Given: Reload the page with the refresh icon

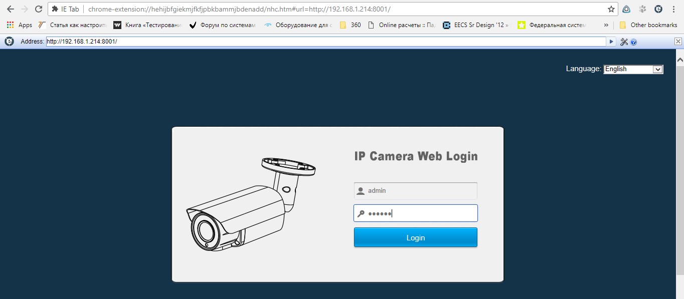Looking at the screenshot, I should [38, 9].
